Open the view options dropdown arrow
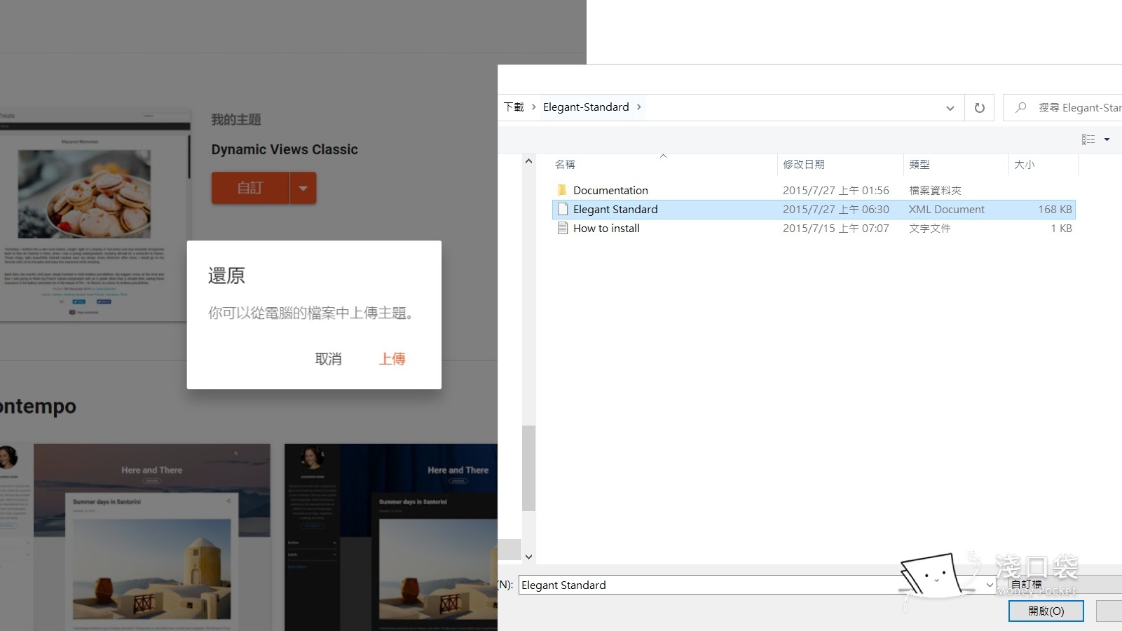Viewport: 1122px width, 631px height. point(1107,140)
